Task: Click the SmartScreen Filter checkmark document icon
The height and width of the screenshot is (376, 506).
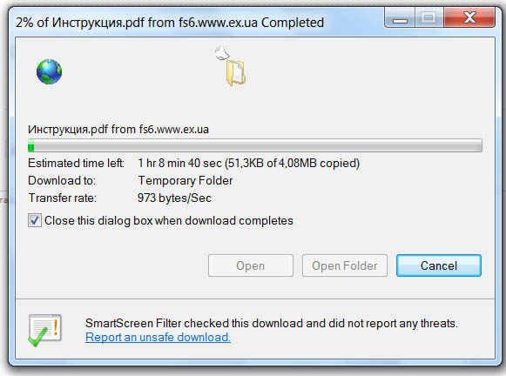Action: [x=44, y=331]
